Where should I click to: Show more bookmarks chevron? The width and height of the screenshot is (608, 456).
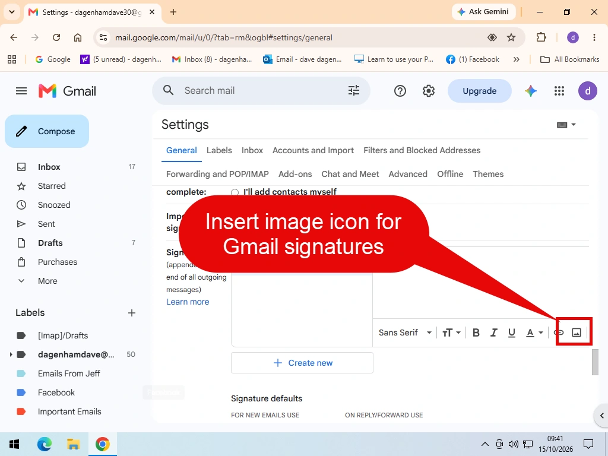(x=516, y=59)
